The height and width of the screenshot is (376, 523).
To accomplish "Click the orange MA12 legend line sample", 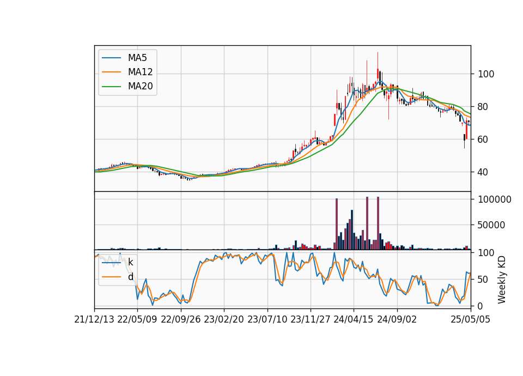I will 111,72.
